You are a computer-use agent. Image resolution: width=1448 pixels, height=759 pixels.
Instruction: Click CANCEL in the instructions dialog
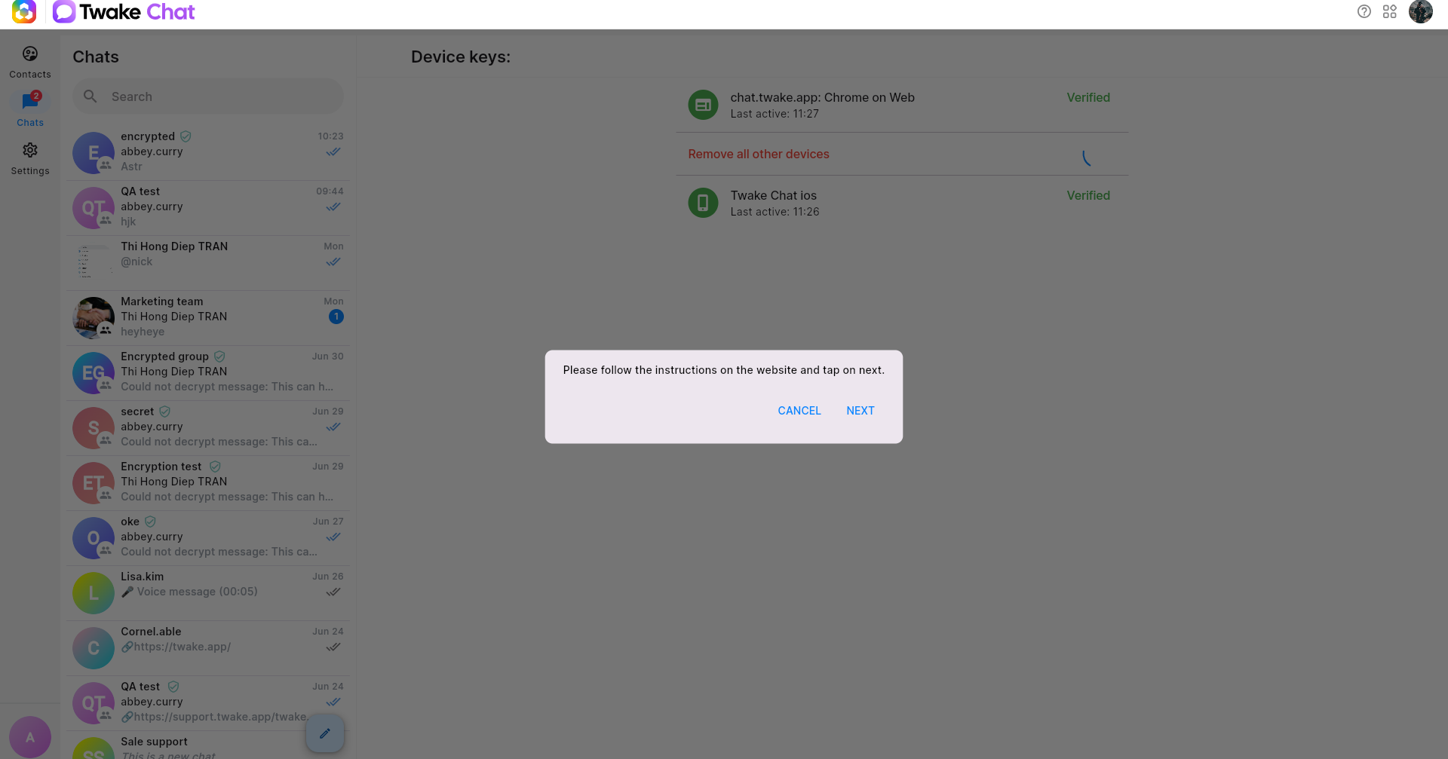[799, 411]
